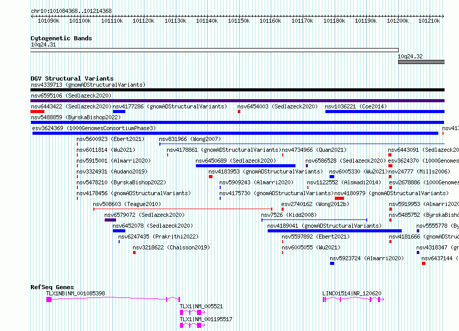459x331 pixels.
Task: Select the nsv6595106 Sedlazeck2020 variant label
Action: click(71, 96)
